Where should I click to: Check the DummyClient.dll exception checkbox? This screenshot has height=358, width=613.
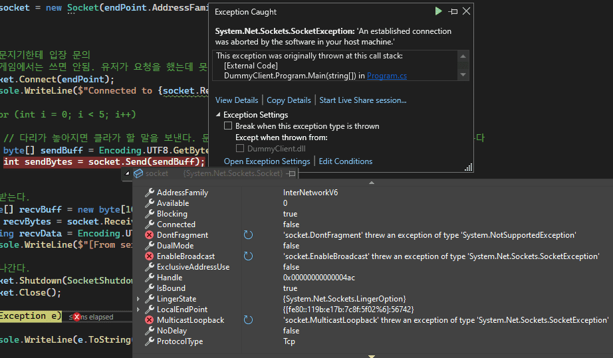241,149
